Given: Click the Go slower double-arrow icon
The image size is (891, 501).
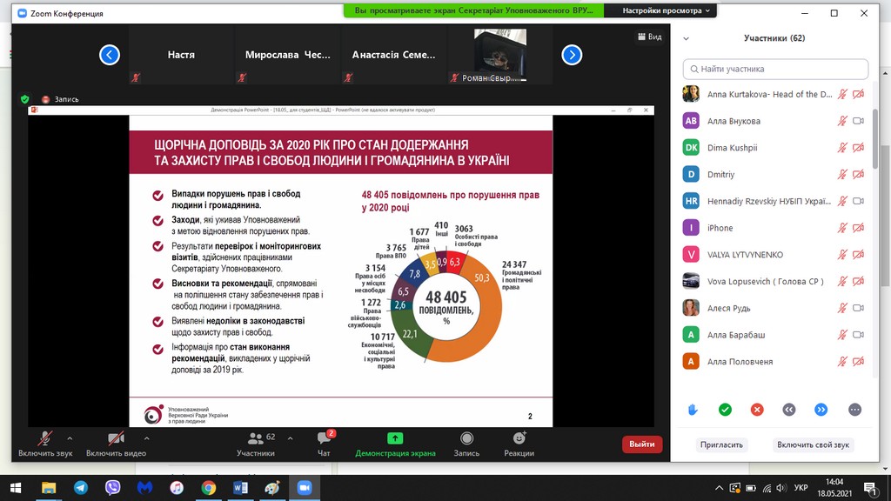Looking at the screenshot, I should pos(789,410).
